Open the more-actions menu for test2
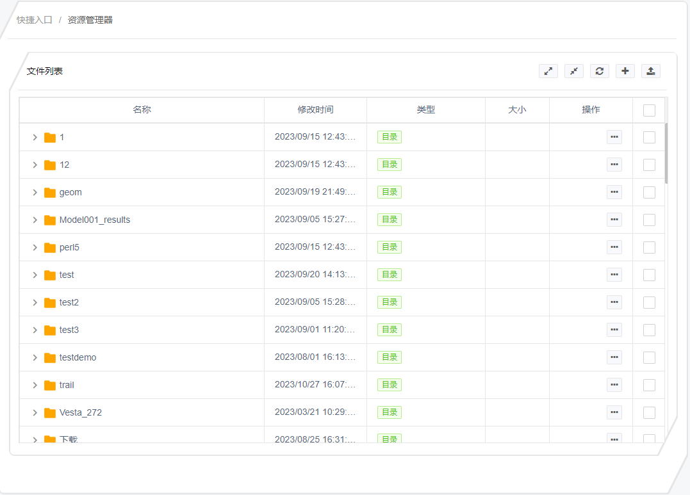The height and width of the screenshot is (495, 690). pyautogui.click(x=614, y=302)
